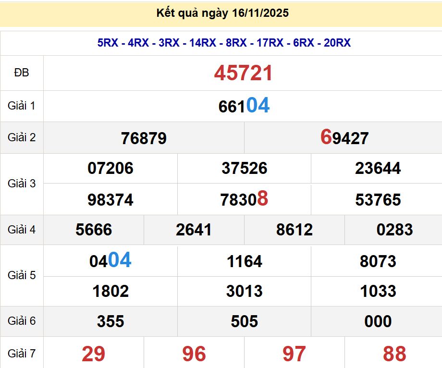Click the ĐB row label
This screenshot has height=368, width=442.
pos(22,73)
